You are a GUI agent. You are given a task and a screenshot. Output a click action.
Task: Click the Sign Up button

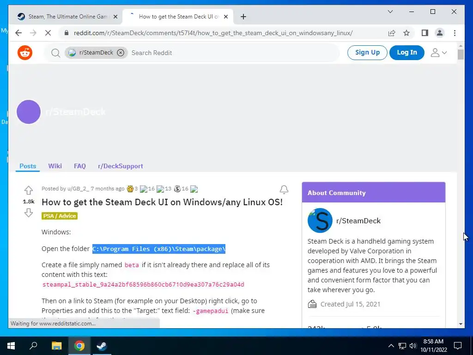[367, 53]
